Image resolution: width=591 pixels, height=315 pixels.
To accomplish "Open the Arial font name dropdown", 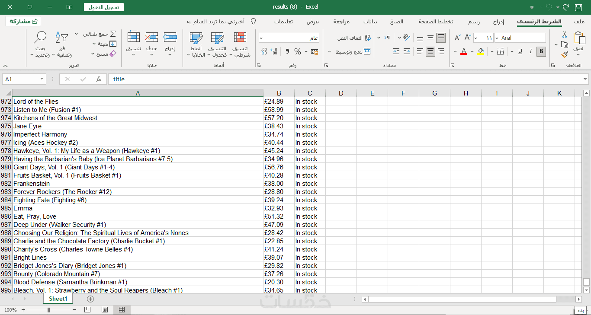I will pyautogui.click(x=497, y=38).
